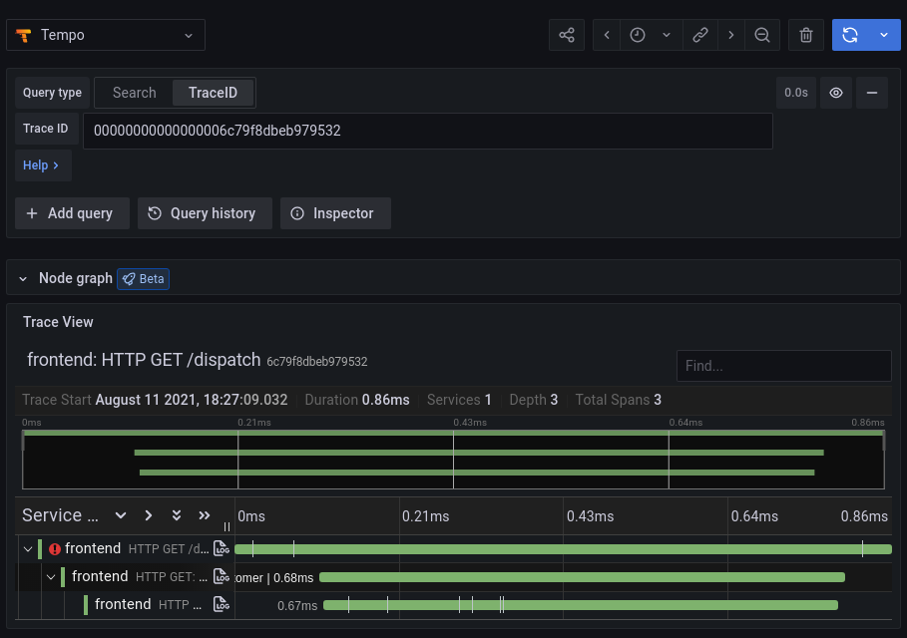Screen dimensions: 907x638
Task: Collapse the root frontend span row
Action: 28,547
